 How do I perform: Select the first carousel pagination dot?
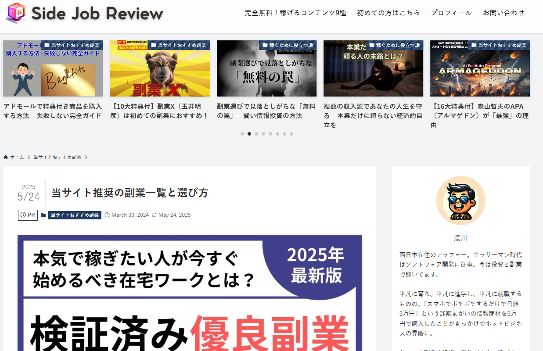pyautogui.click(x=242, y=134)
